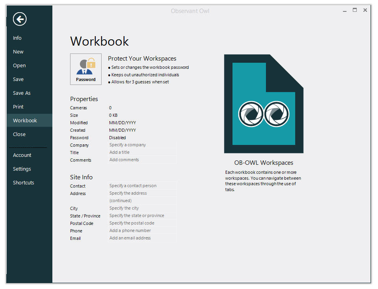Click the 'Postal Code' label

82,223
